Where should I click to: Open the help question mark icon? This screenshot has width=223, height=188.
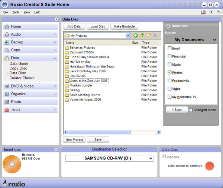[x=211, y=12]
